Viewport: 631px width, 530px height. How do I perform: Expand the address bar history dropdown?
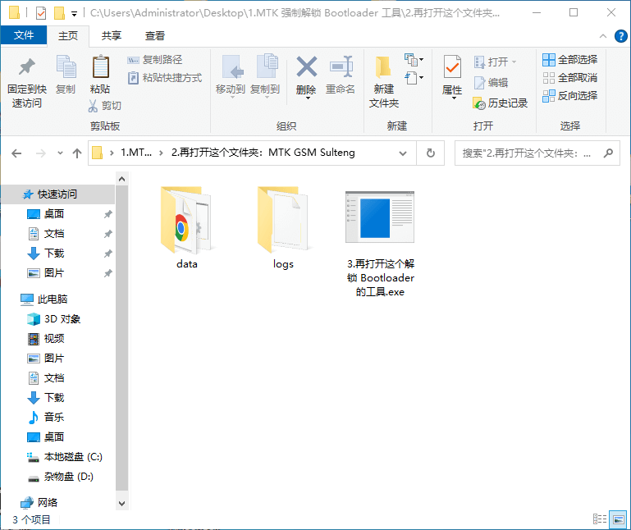(x=402, y=153)
